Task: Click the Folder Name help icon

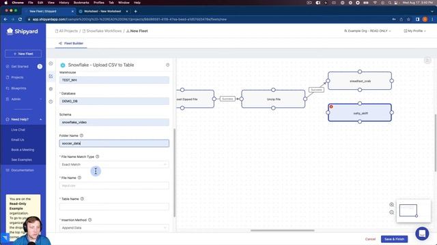Action: (82, 135)
